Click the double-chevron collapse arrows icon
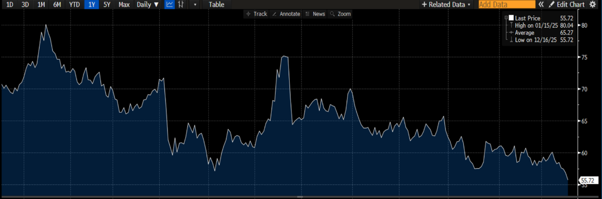This screenshot has width=602, height=199. 541,4
